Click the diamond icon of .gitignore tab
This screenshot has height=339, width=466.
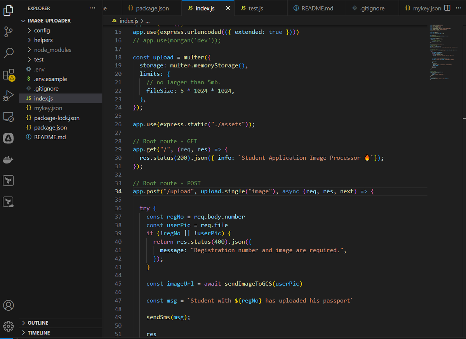[354, 8]
